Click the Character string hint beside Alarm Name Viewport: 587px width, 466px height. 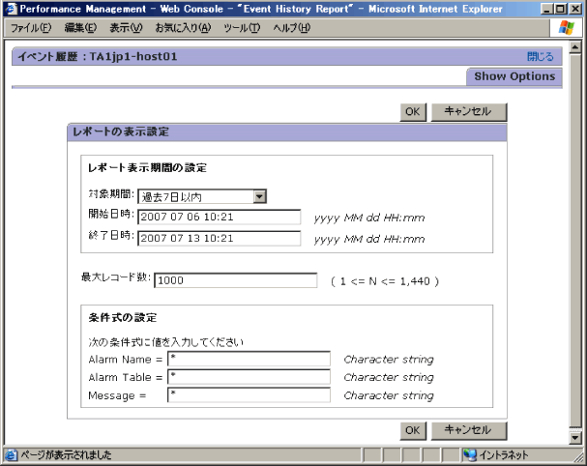point(389,360)
